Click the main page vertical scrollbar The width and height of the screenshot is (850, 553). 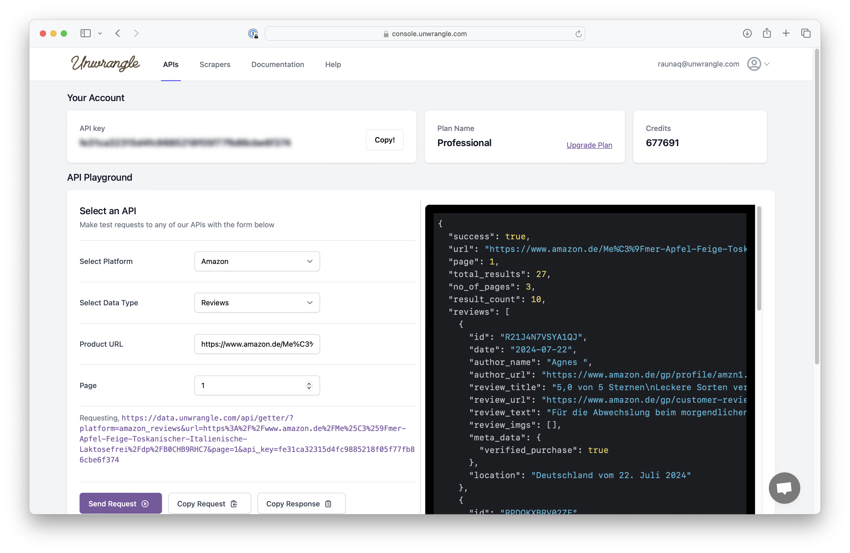(817, 207)
